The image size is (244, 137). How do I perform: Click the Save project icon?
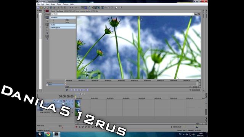pos(45,8)
